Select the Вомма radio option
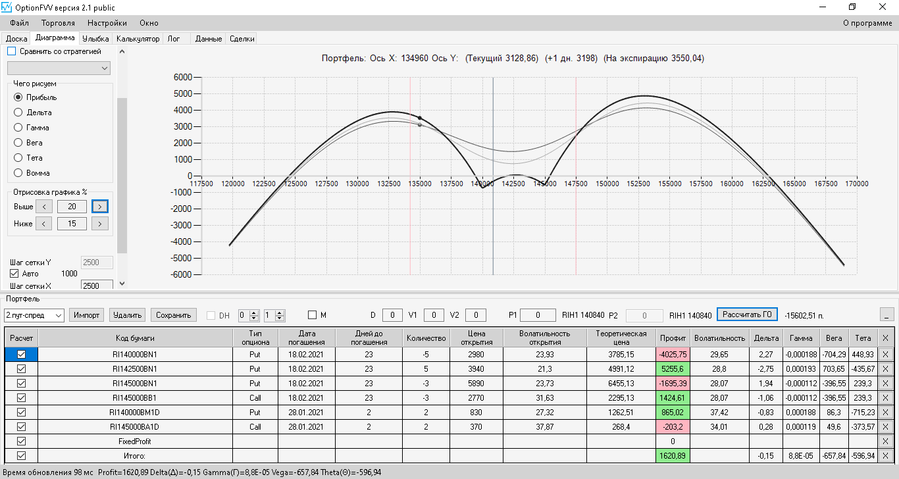Screen dimensions: 899x479 point(18,173)
